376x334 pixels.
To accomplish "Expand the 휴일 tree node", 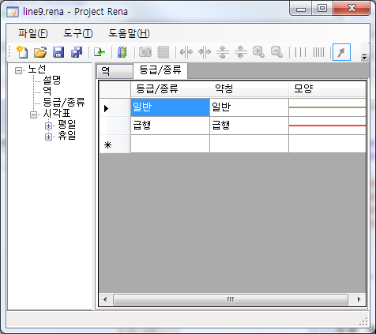I will (48, 137).
